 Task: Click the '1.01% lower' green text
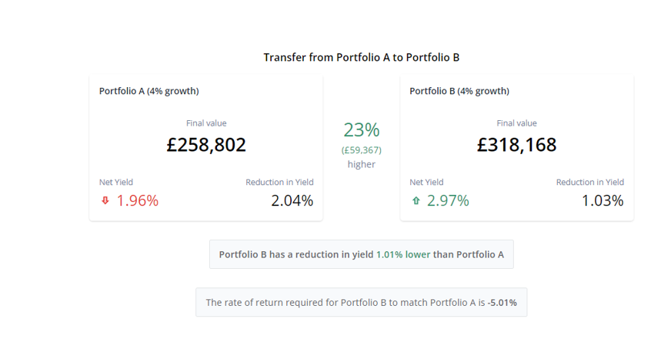403,254
